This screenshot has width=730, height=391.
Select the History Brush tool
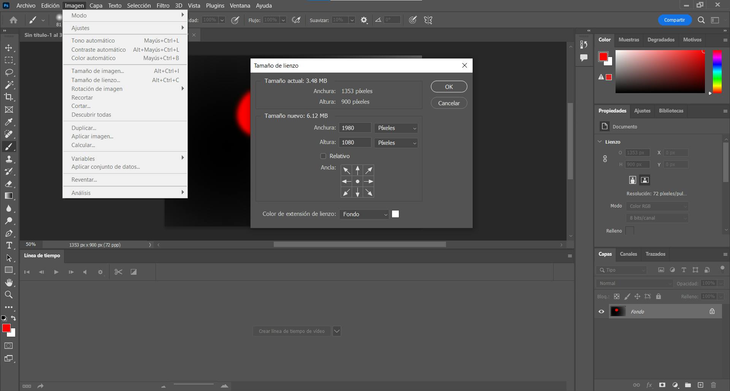click(9, 171)
